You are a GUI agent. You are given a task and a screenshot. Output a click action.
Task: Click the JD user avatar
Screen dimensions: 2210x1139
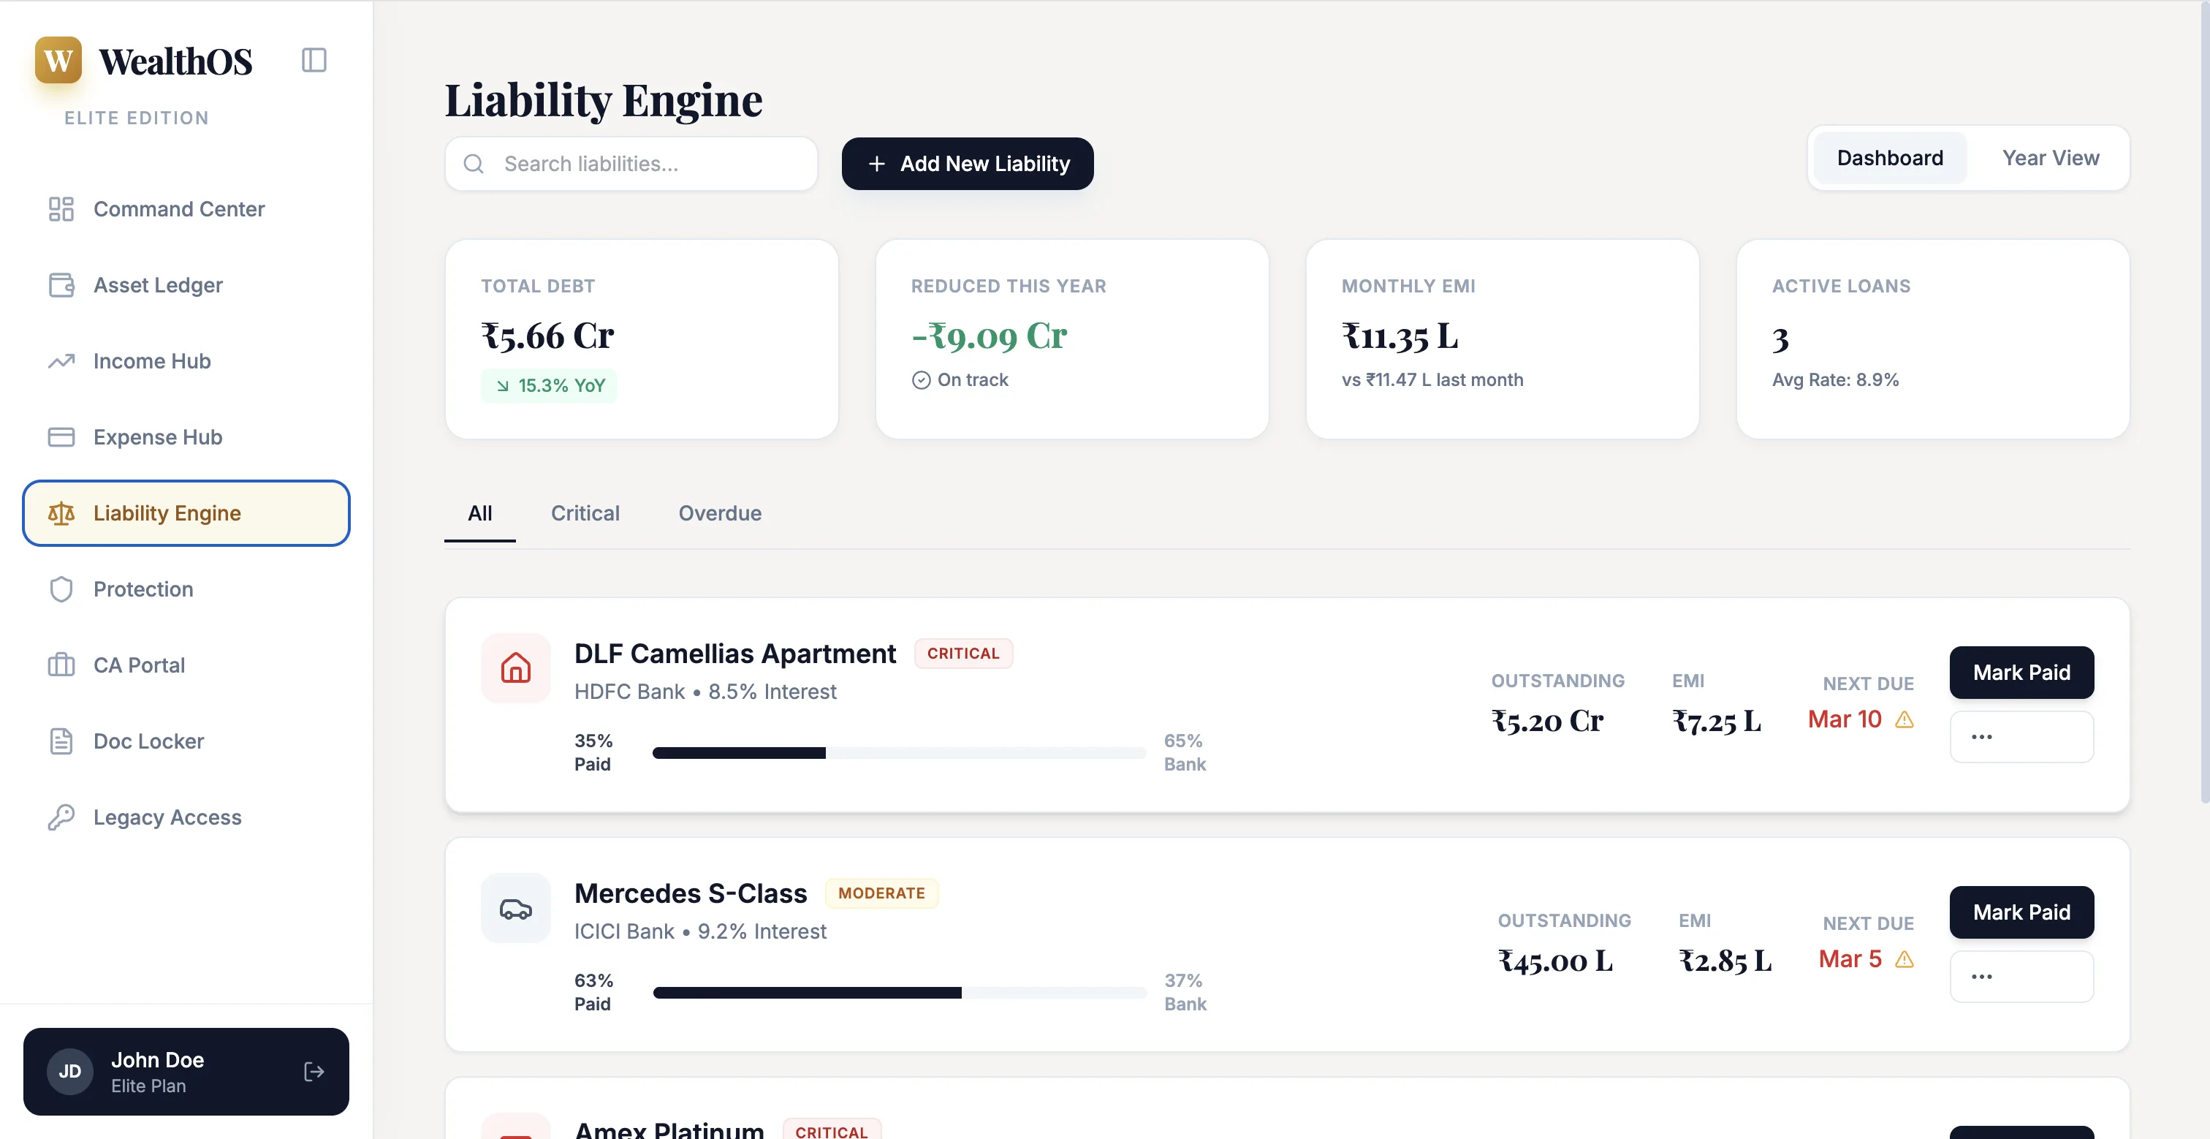(70, 1071)
